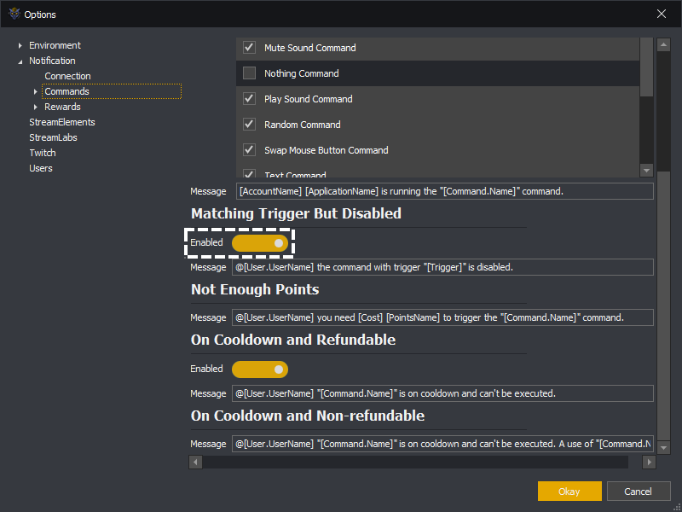The width and height of the screenshot is (682, 512).
Task: Expand the Commands tree node arrow
Action: tap(36, 92)
